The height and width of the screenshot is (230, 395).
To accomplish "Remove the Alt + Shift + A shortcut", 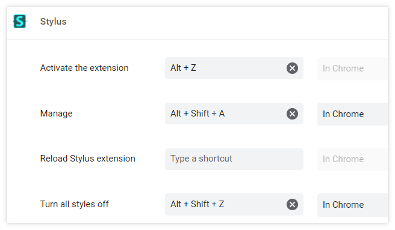I will tap(292, 114).
